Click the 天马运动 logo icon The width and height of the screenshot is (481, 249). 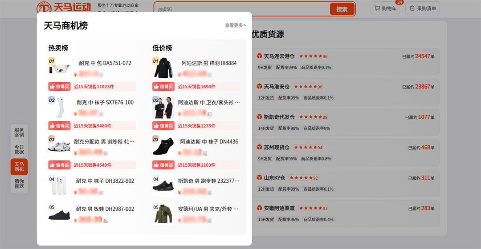[x=45, y=7]
